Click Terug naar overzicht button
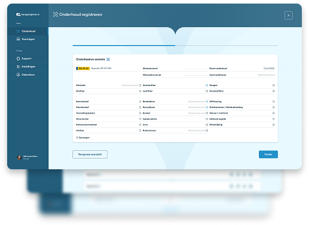 tap(90, 154)
